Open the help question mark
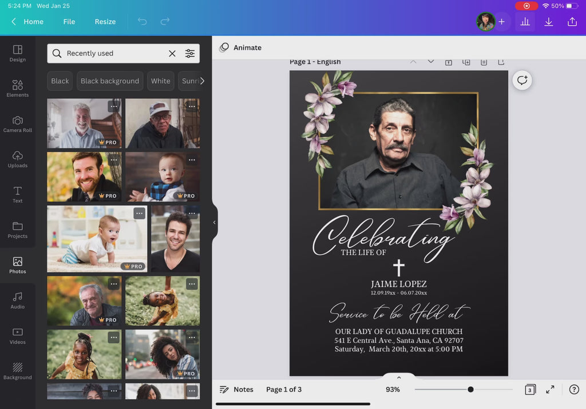This screenshot has width=586, height=409. 574,390
